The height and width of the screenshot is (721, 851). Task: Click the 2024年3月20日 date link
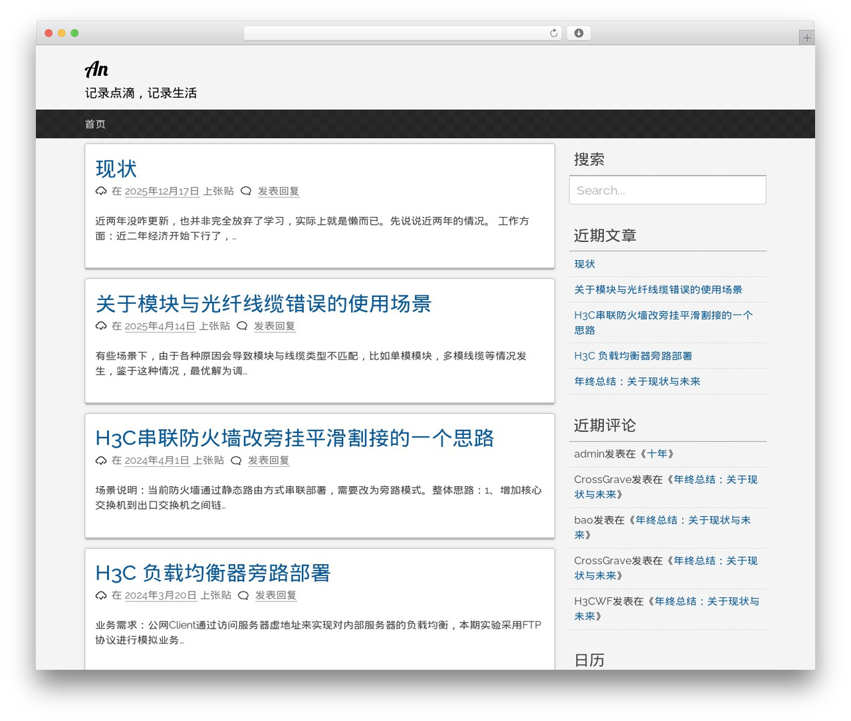[160, 595]
